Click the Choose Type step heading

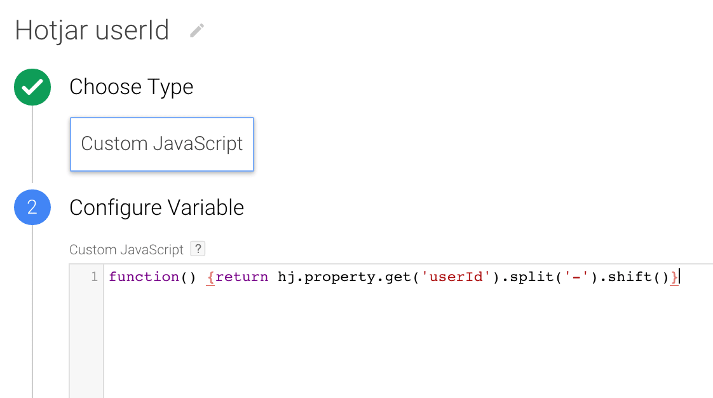coord(132,87)
